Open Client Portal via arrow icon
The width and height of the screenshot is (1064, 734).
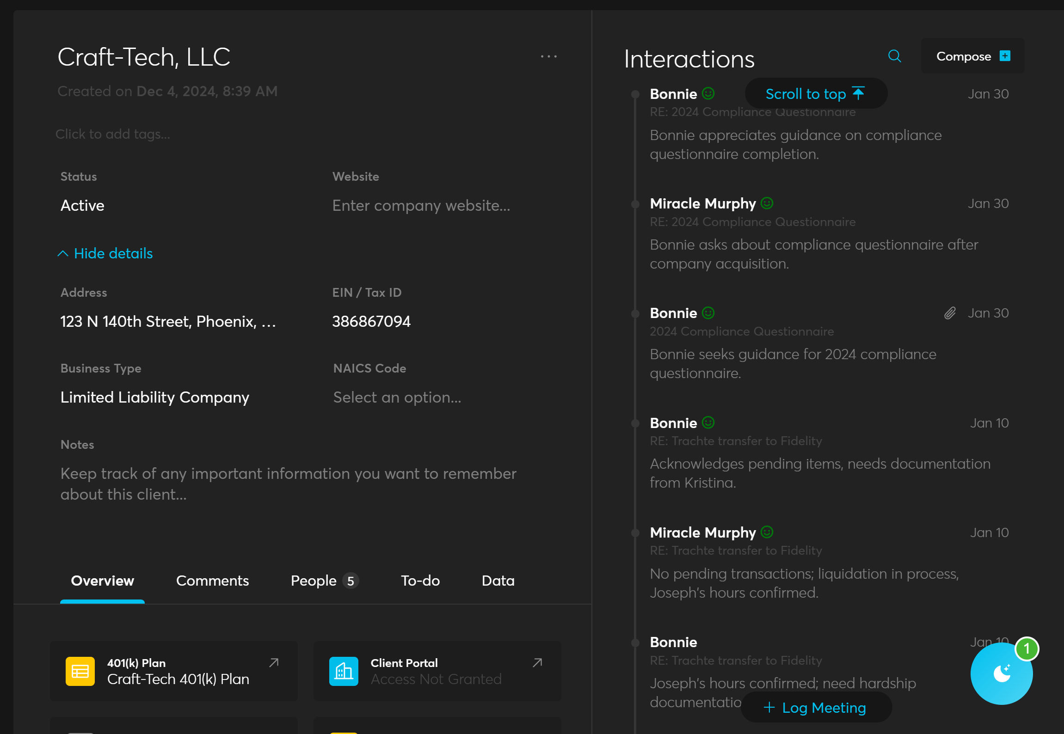(x=537, y=663)
